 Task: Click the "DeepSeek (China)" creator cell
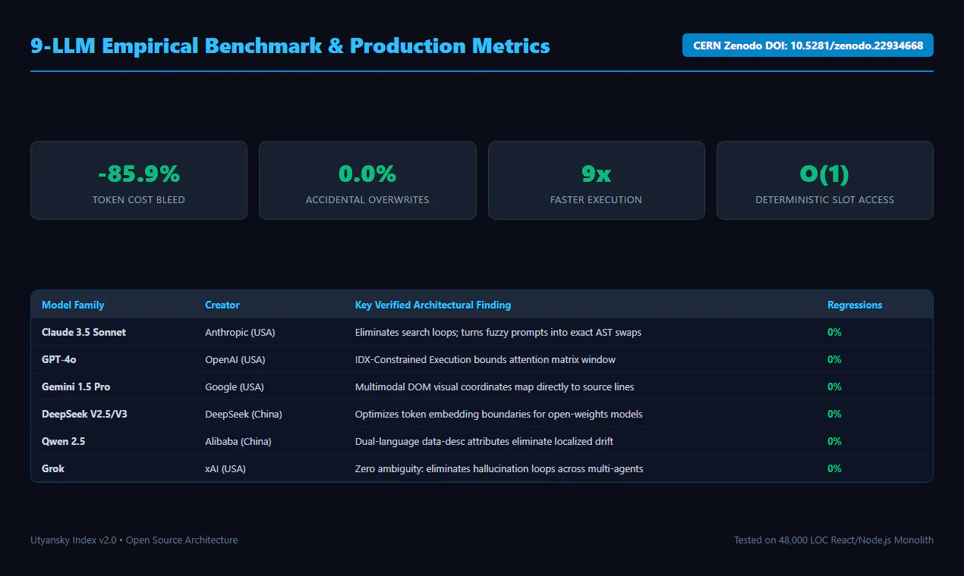pos(244,414)
